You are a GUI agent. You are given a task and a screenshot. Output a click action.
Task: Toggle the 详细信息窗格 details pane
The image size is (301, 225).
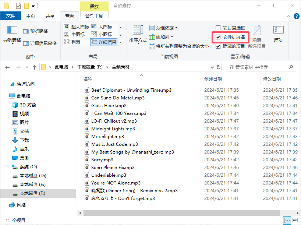point(40,43)
